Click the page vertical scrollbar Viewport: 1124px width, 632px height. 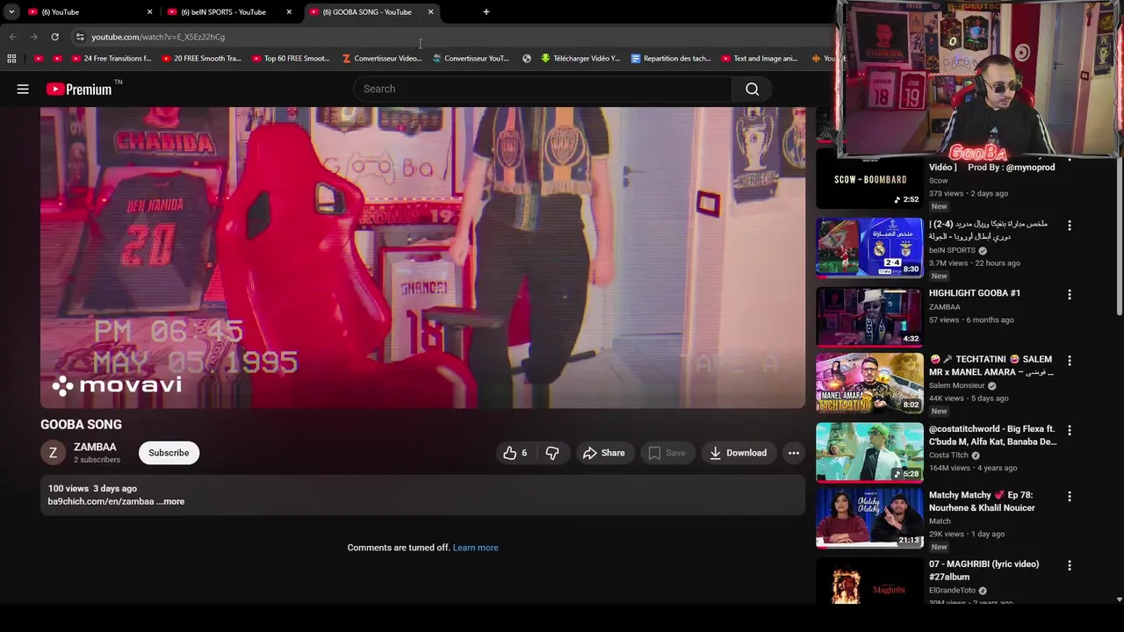point(1119,237)
